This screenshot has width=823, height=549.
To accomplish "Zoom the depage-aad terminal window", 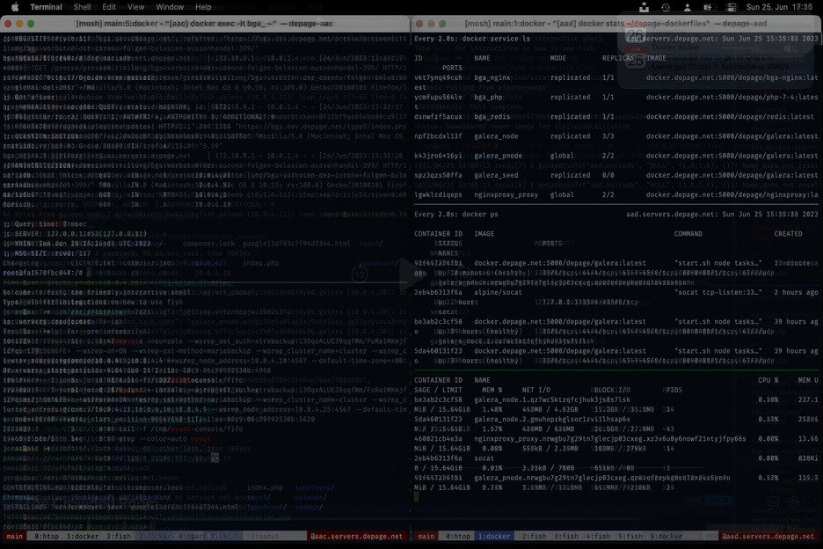I will [442, 24].
